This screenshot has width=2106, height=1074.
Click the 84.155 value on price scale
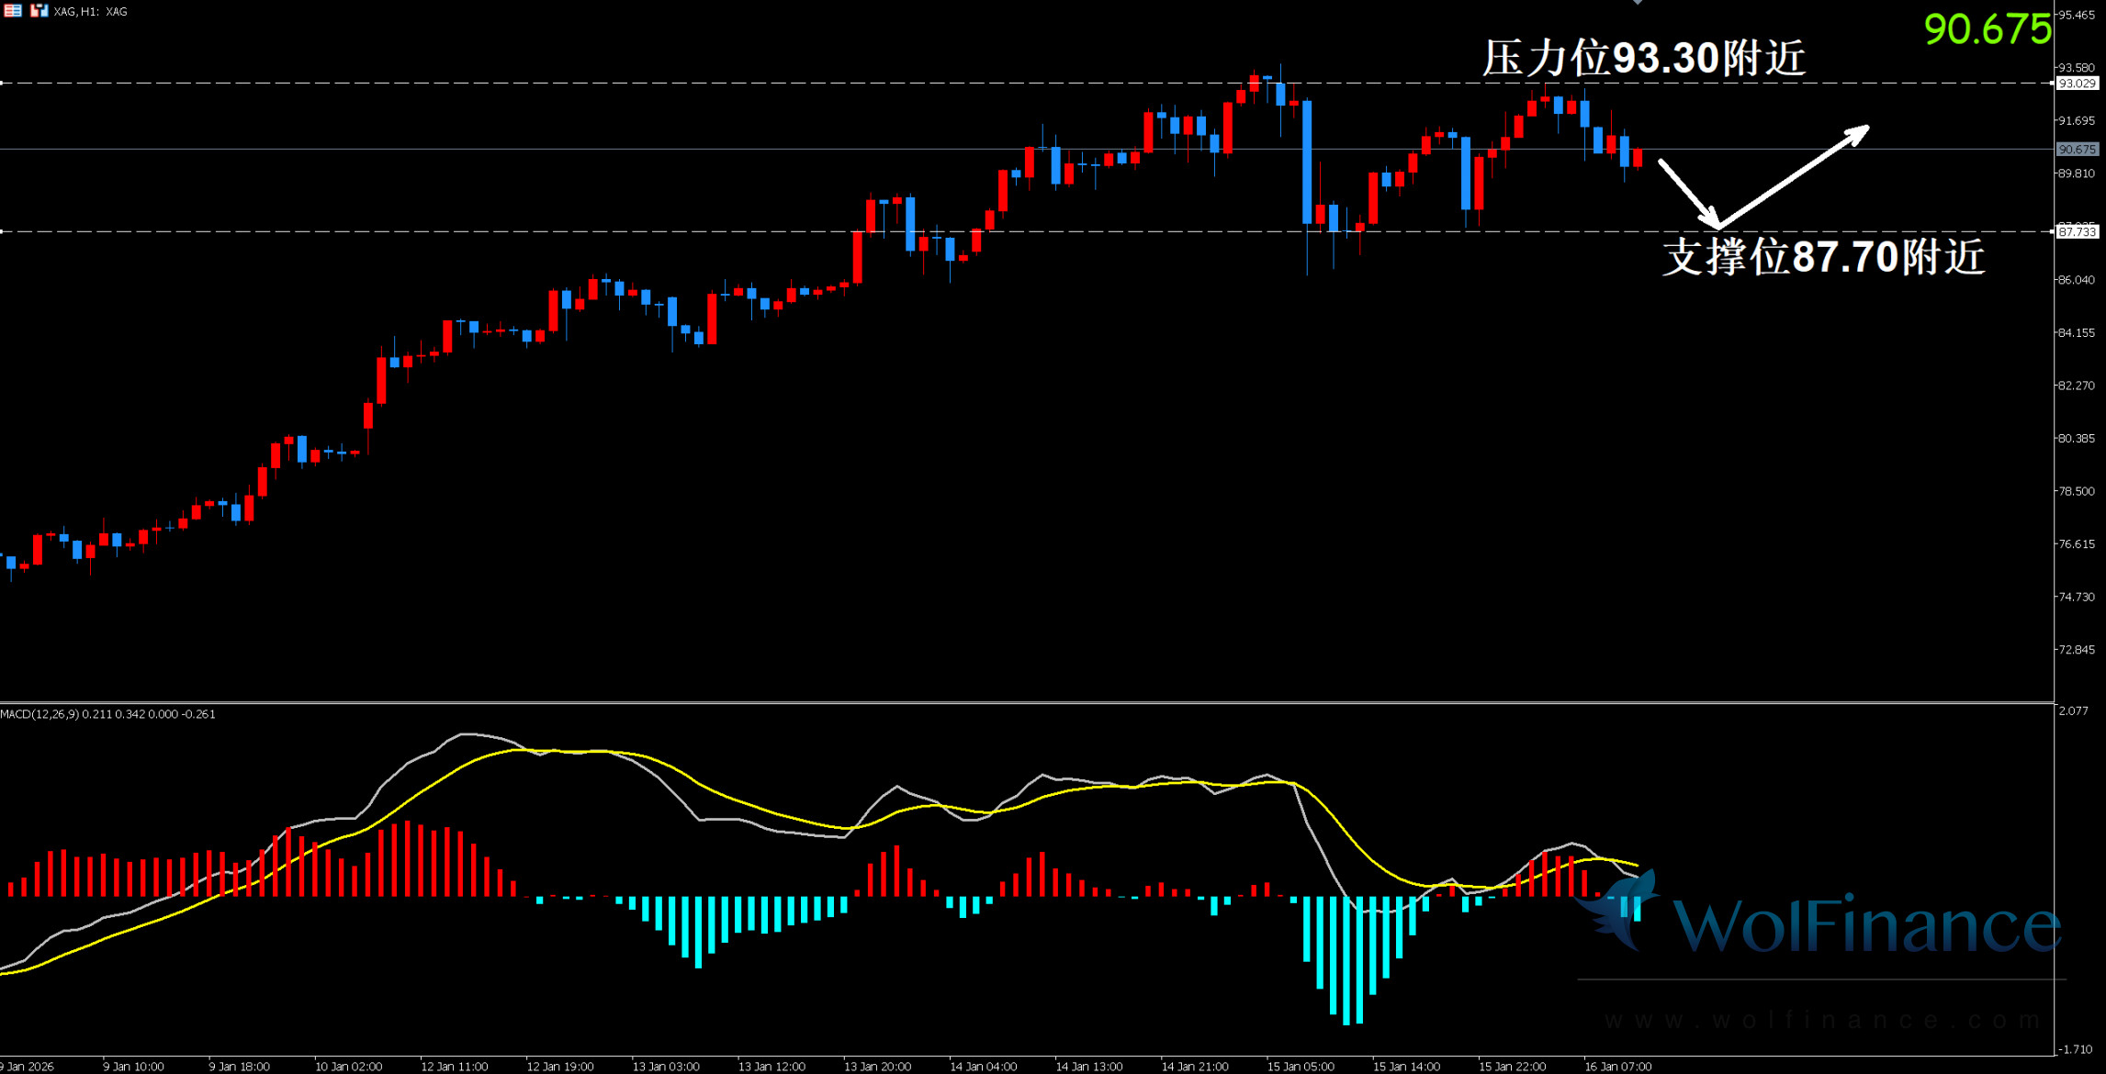(x=2078, y=333)
